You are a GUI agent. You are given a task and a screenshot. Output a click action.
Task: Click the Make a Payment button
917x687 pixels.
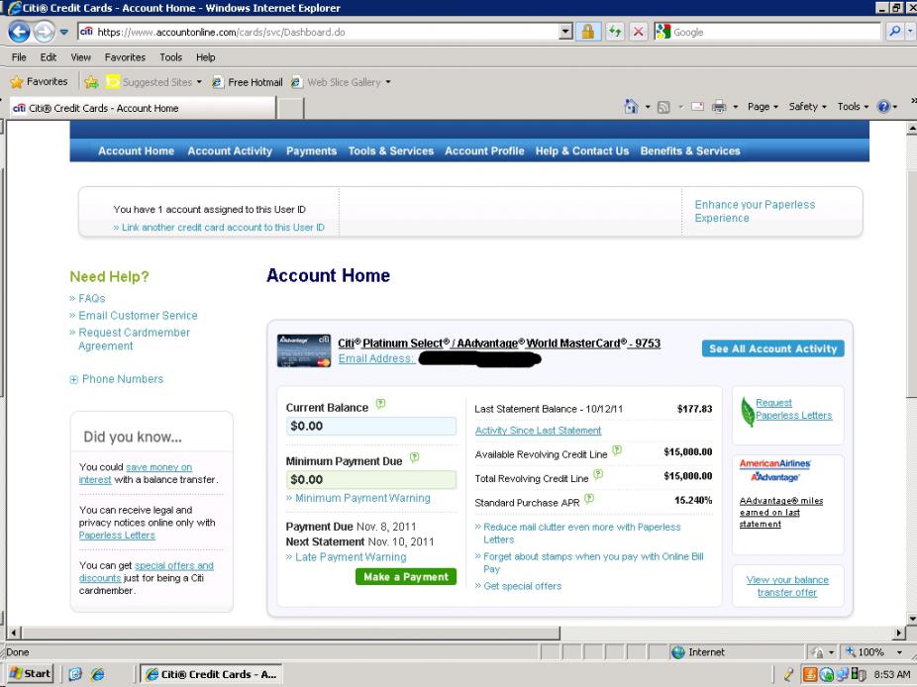[x=406, y=577]
